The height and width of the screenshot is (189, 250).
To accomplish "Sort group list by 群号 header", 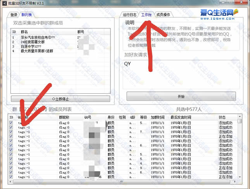I will (x=90, y=32).
